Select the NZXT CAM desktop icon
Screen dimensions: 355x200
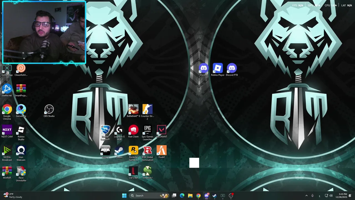(7, 132)
